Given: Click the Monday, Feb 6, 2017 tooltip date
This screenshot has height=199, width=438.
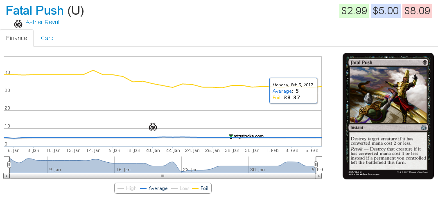Looking at the screenshot, I should tap(293, 85).
